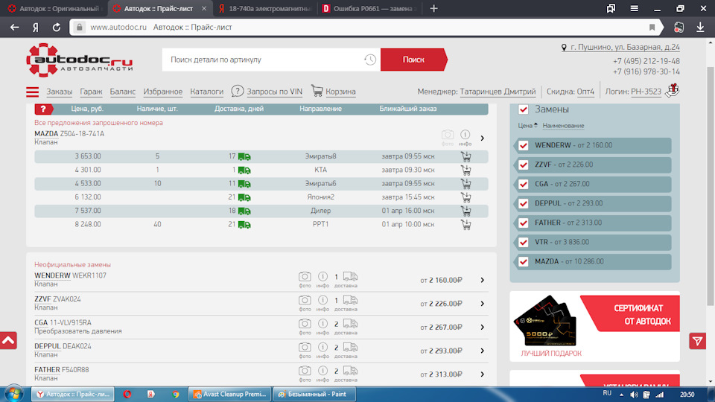The image size is (715, 402).
Task: Open info for ZZVF ZVAK024
Action: [322, 303]
